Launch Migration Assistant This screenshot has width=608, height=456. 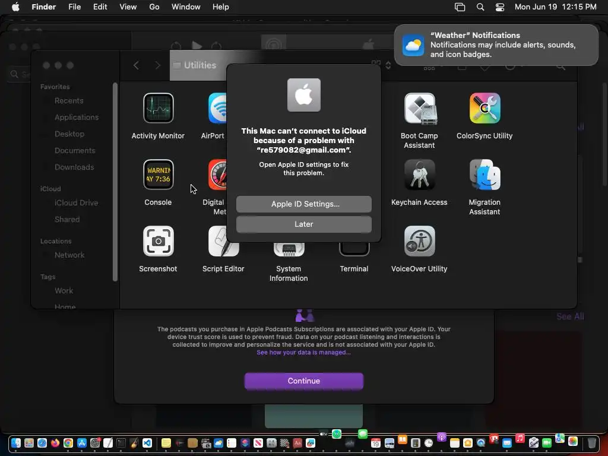pos(484,175)
